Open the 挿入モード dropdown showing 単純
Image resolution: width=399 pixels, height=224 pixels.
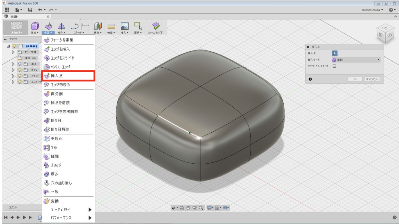pos(356,60)
